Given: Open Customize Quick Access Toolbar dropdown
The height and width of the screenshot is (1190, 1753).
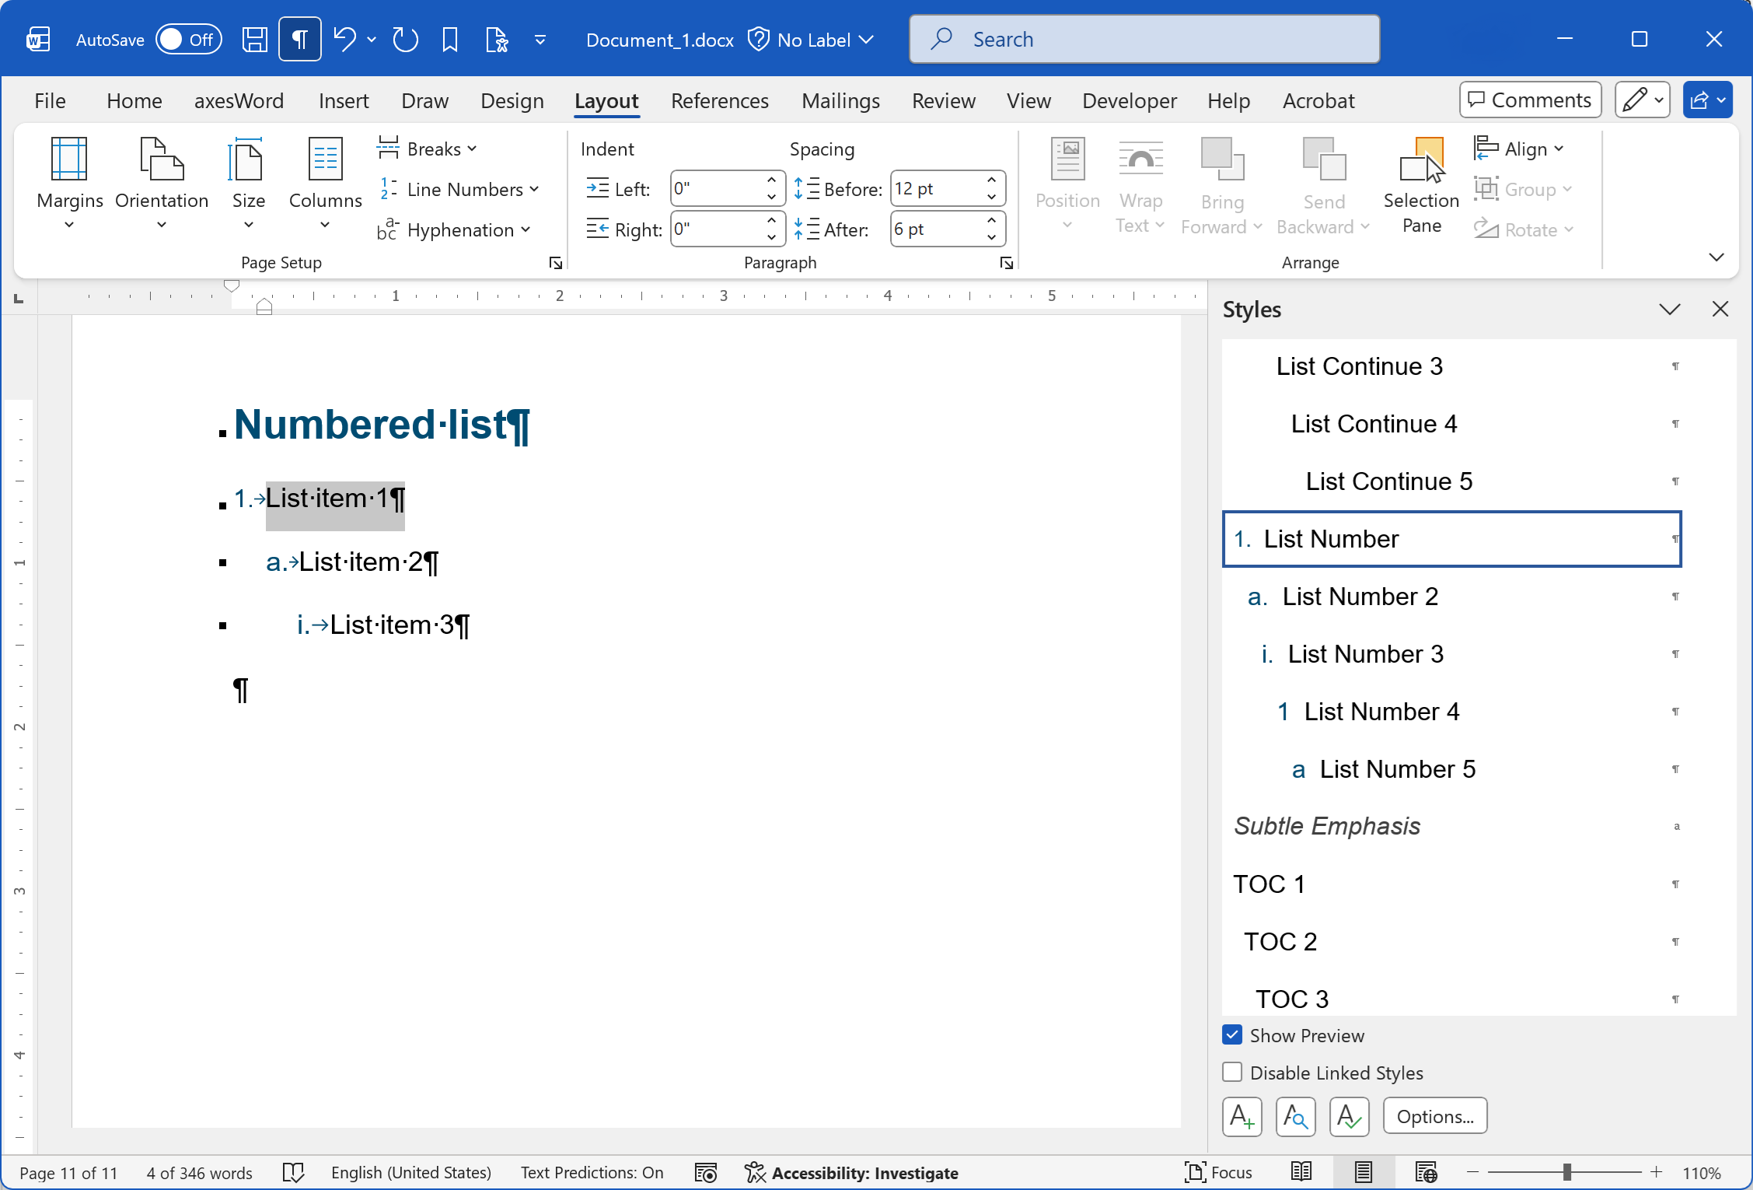Looking at the screenshot, I should pyautogui.click(x=540, y=40).
